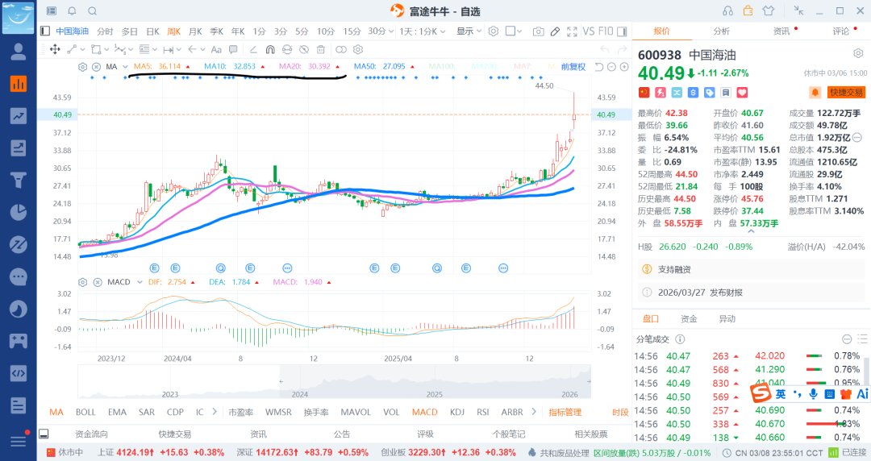The width and height of the screenshot is (871, 461).
Task: Switch to 月K chart period
Action: click(x=195, y=31)
